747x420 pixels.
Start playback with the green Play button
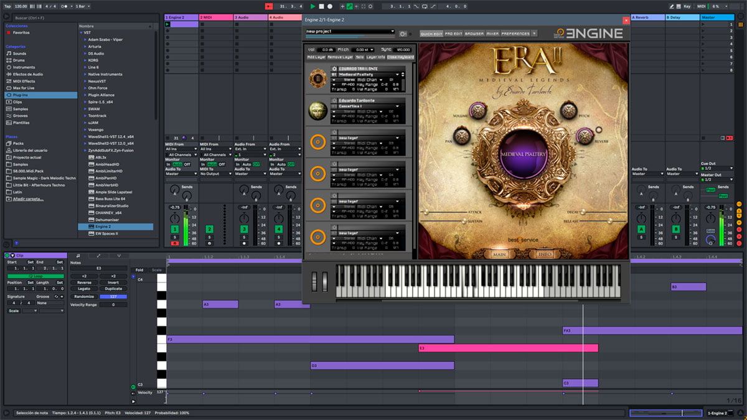(x=313, y=6)
